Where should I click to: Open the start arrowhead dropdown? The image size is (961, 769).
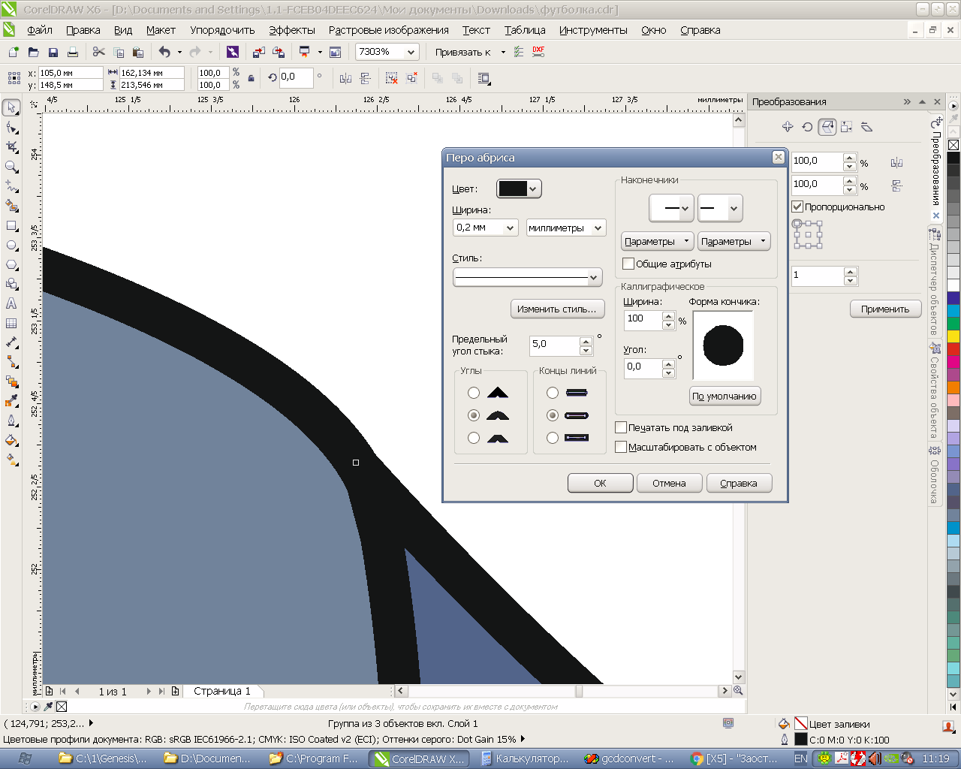pos(671,208)
